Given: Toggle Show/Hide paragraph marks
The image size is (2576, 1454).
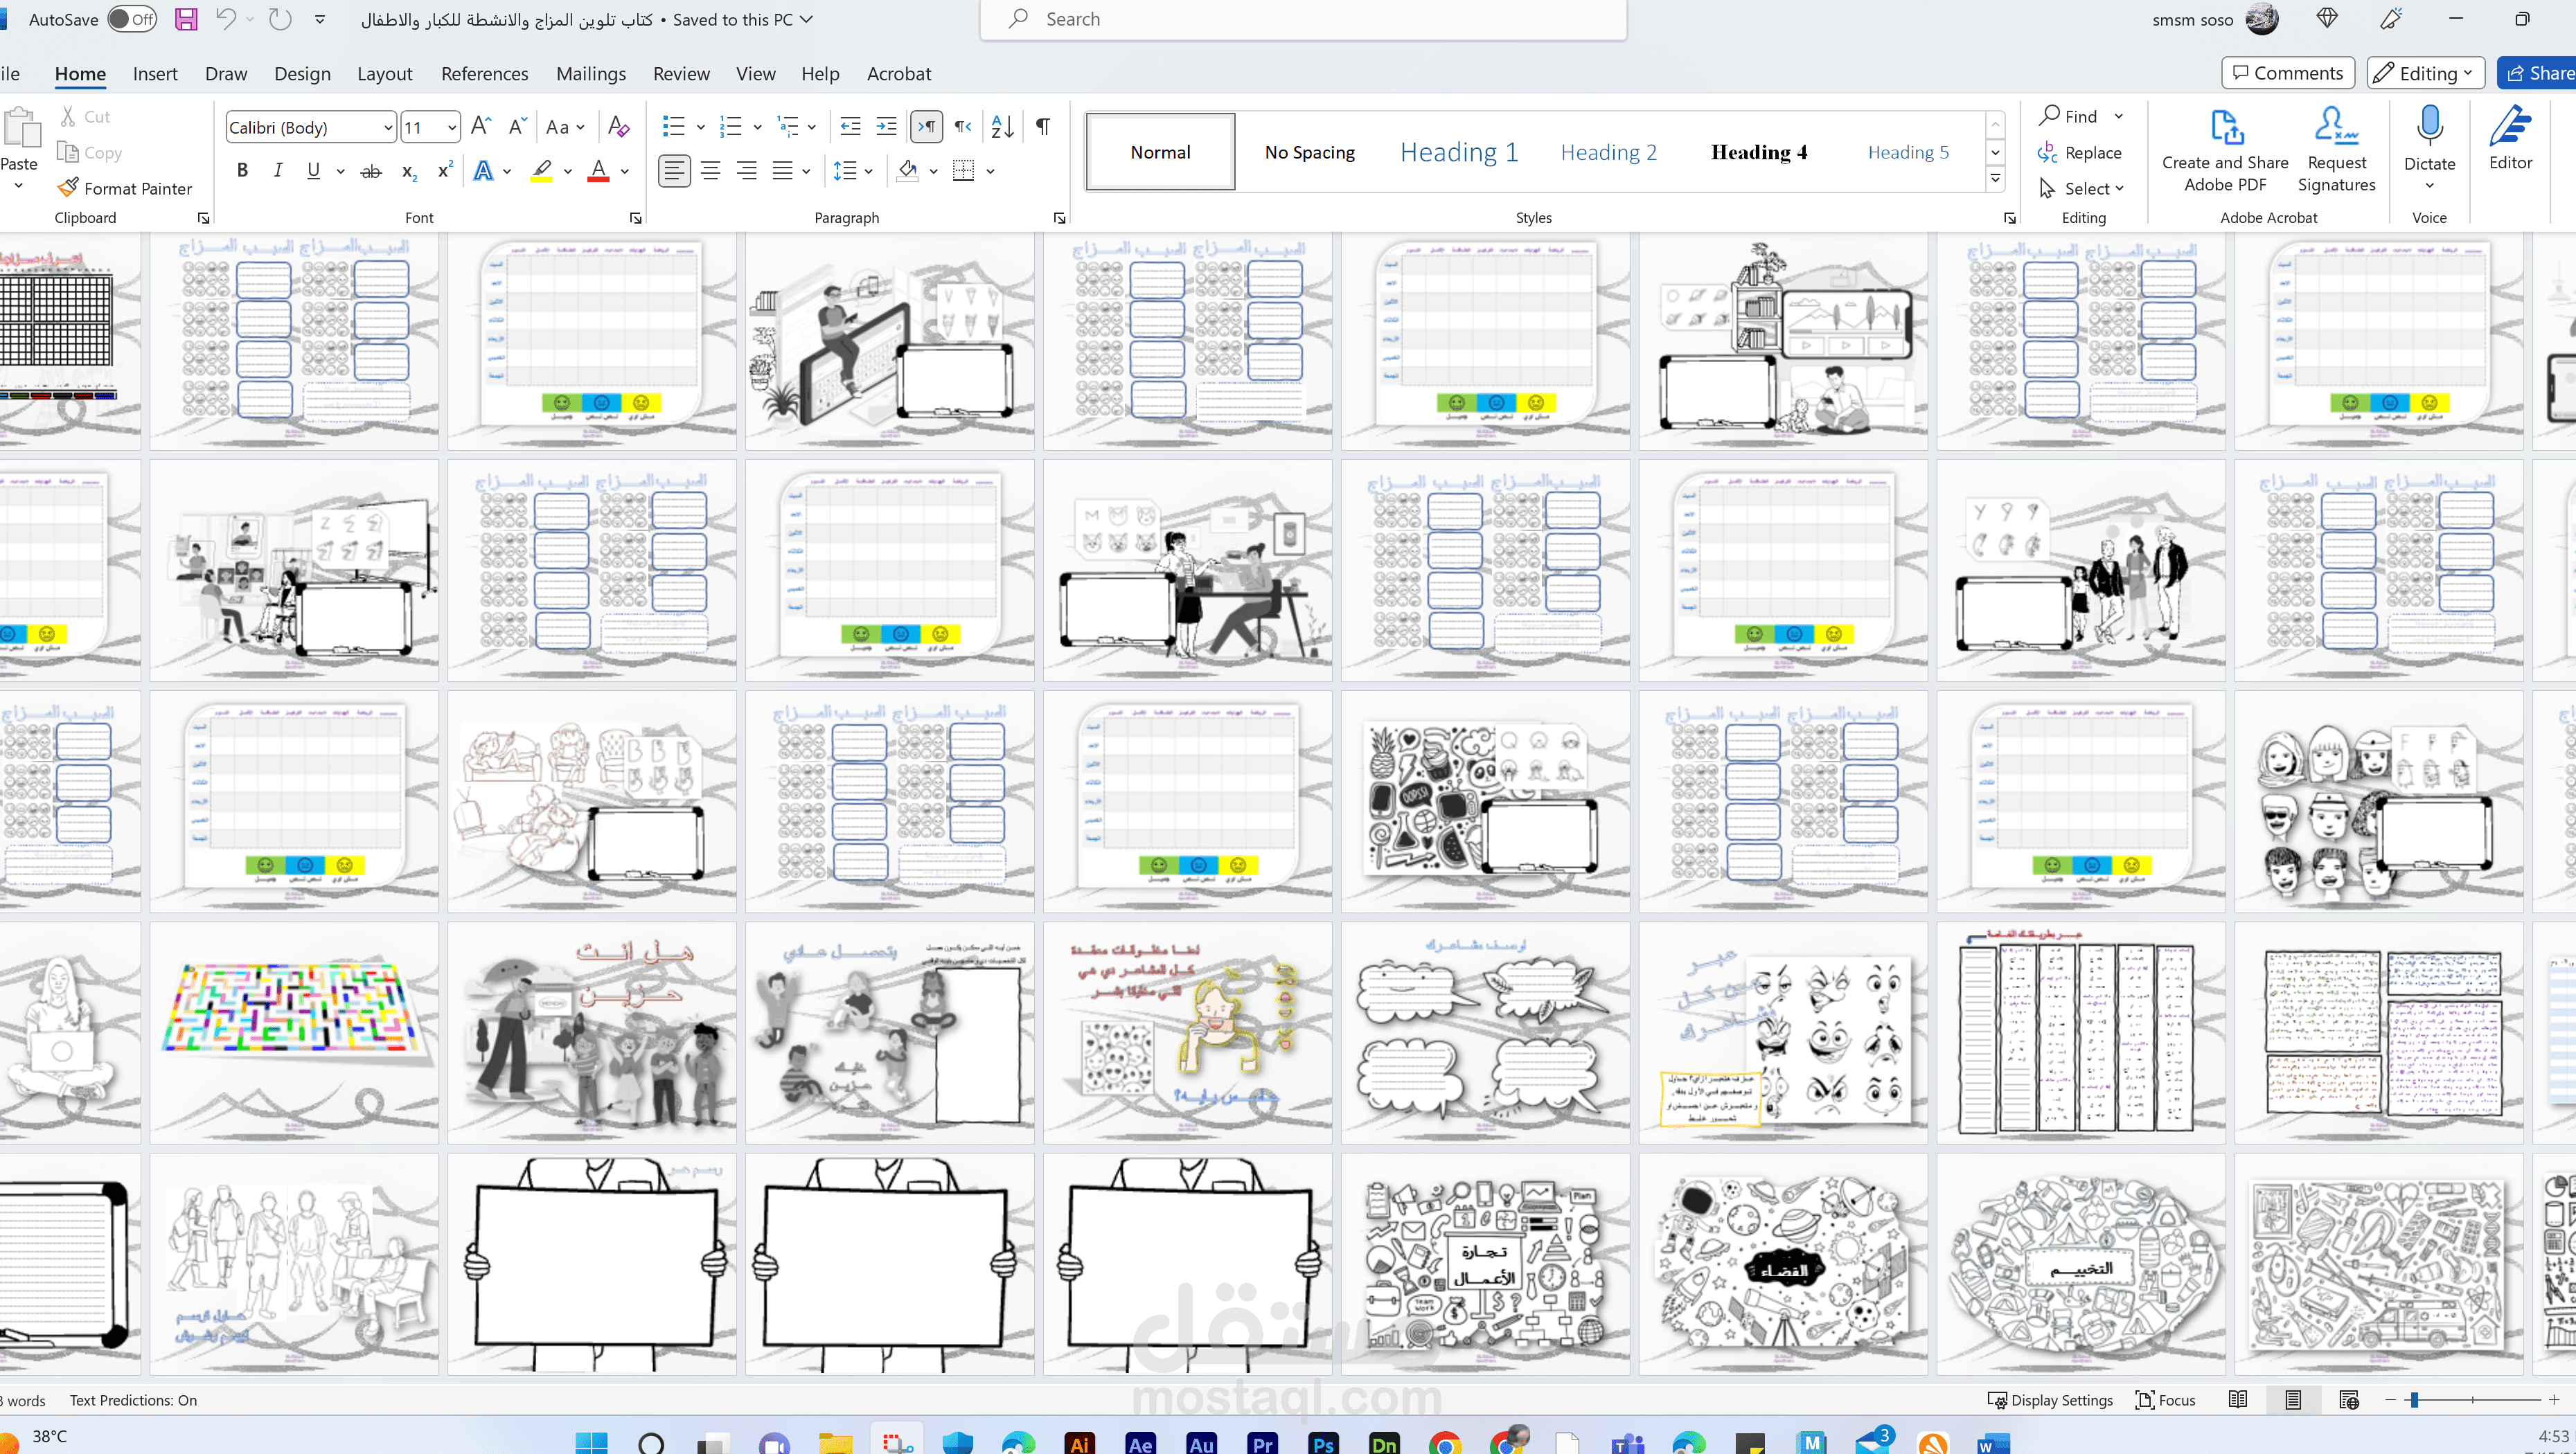Looking at the screenshot, I should [1042, 127].
